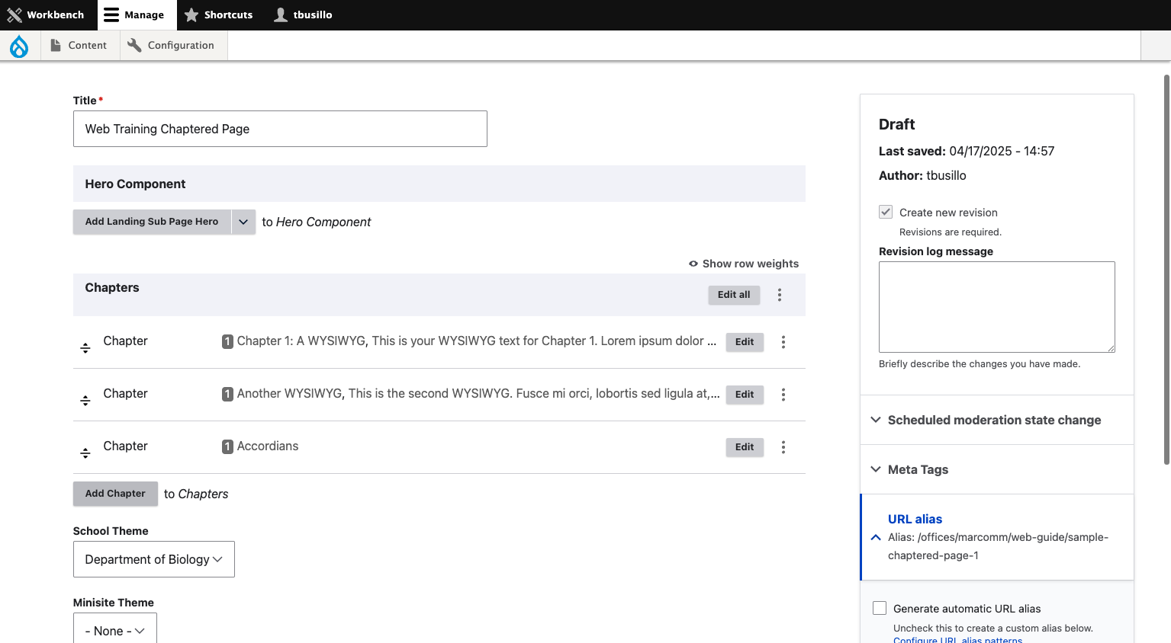Click the Accordians item count badge
This screenshot has height=643, width=1171.
[x=227, y=446]
